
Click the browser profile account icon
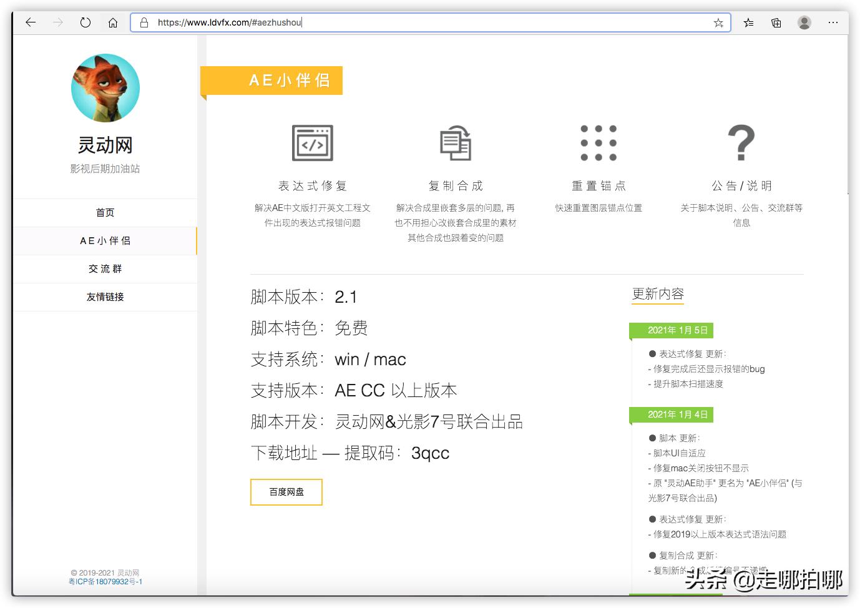coord(804,22)
